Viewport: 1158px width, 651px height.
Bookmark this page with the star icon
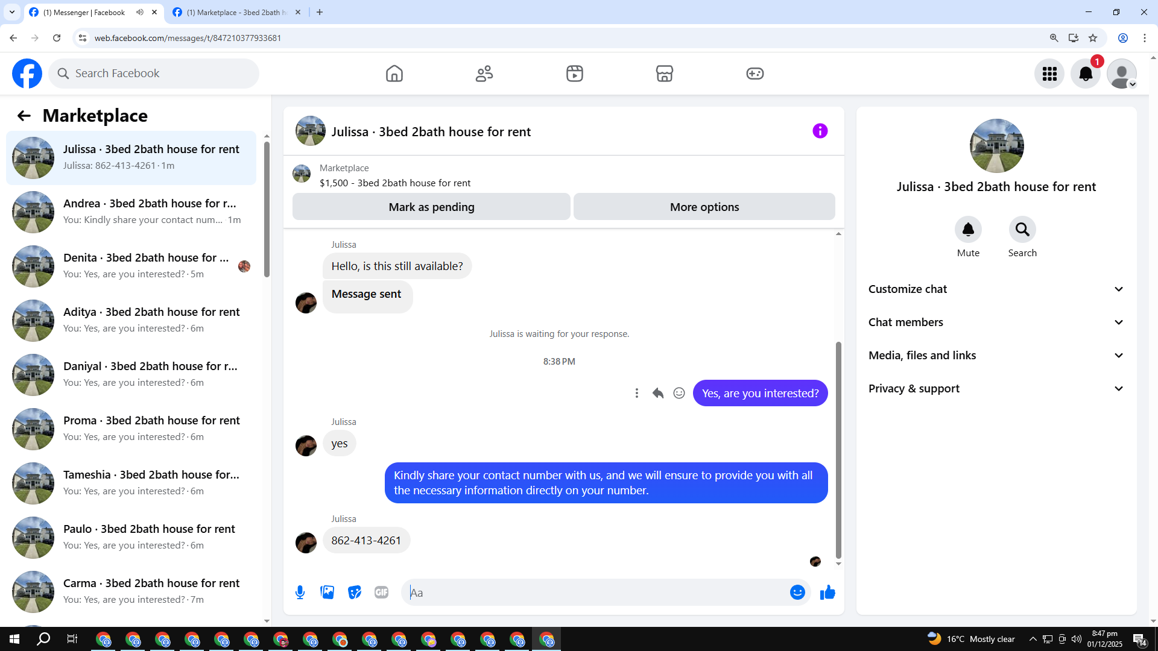pos(1093,38)
